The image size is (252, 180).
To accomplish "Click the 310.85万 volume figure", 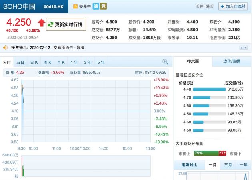I will coord(235,89).
